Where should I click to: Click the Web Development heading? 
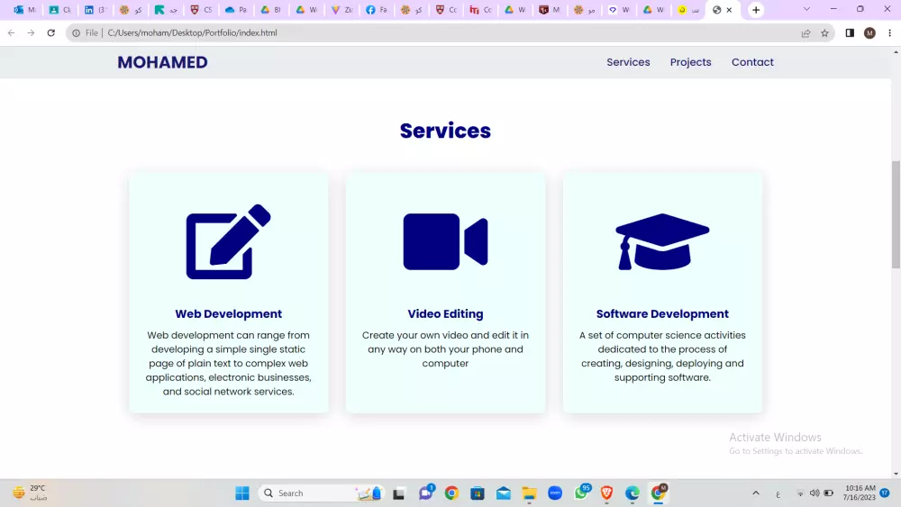[x=228, y=313]
